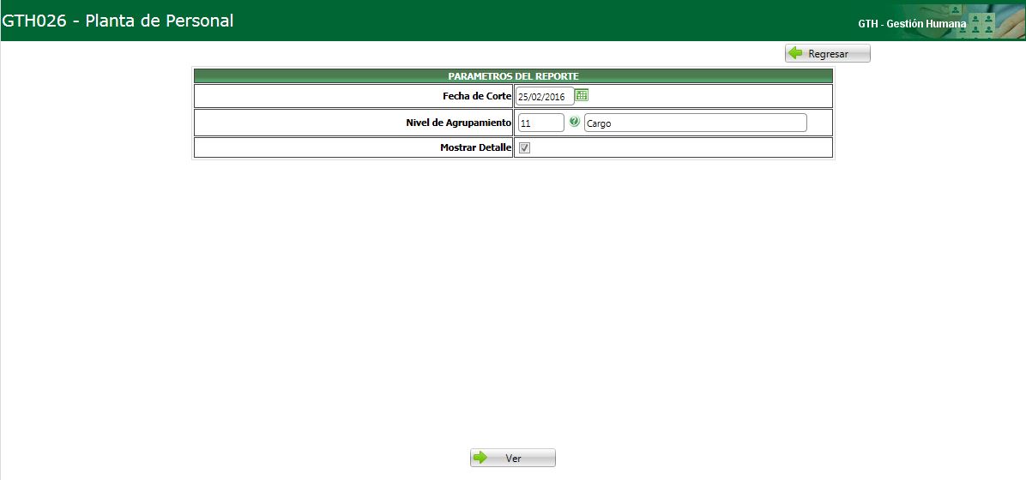1026x480 pixels.
Task: Click the Regresar button
Action: tap(828, 54)
